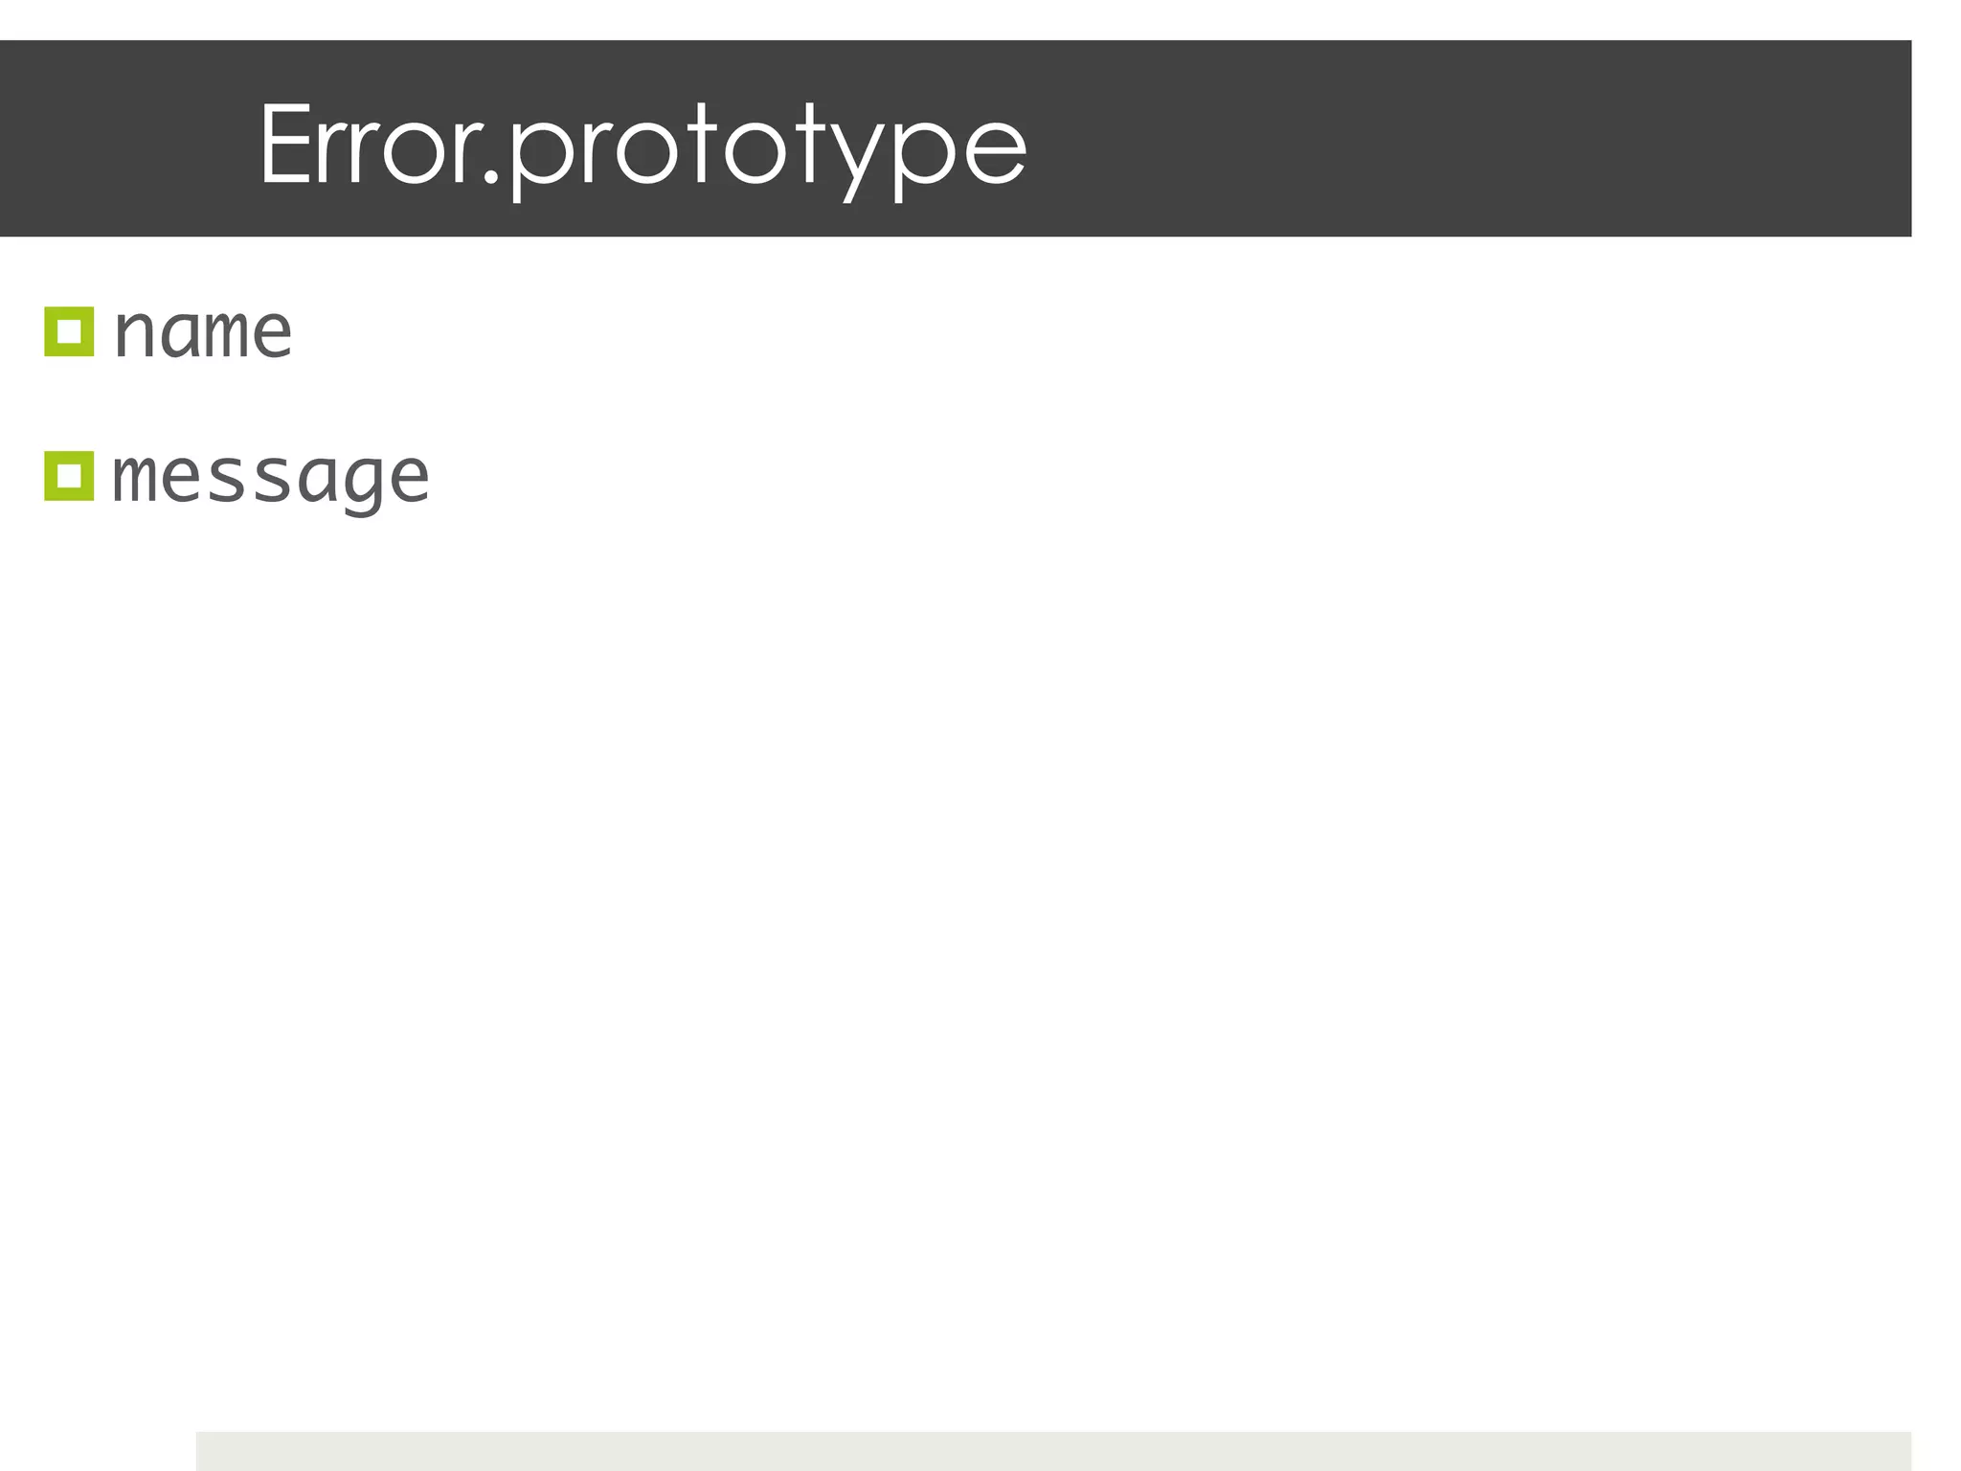Click the white center of name's bullet

coord(69,331)
